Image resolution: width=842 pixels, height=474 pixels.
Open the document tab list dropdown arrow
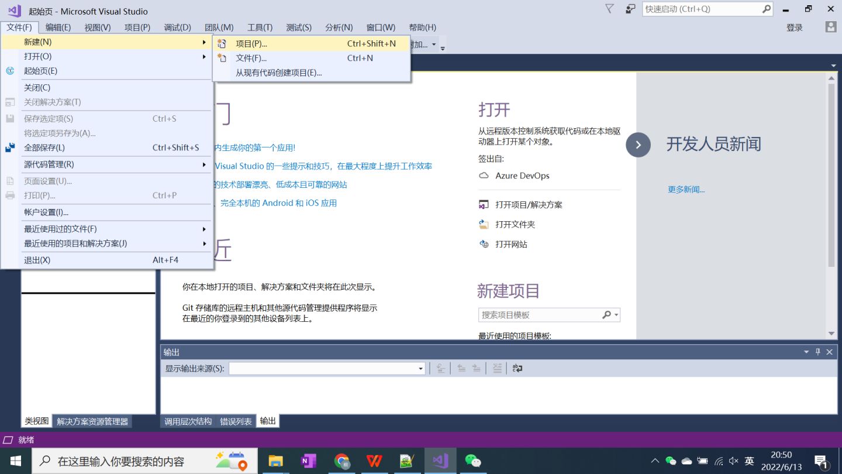click(833, 65)
